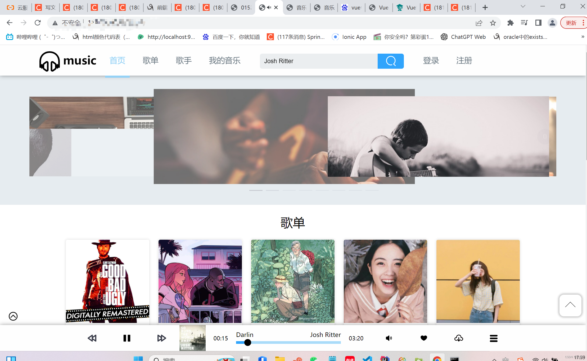Open the Good Bad Ugly playlist cover
587x361 pixels.
(107, 281)
